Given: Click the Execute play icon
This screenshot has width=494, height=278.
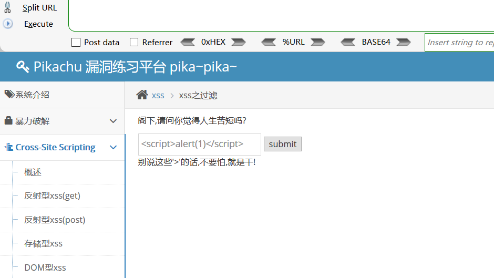Looking at the screenshot, I should click(8, 24).
